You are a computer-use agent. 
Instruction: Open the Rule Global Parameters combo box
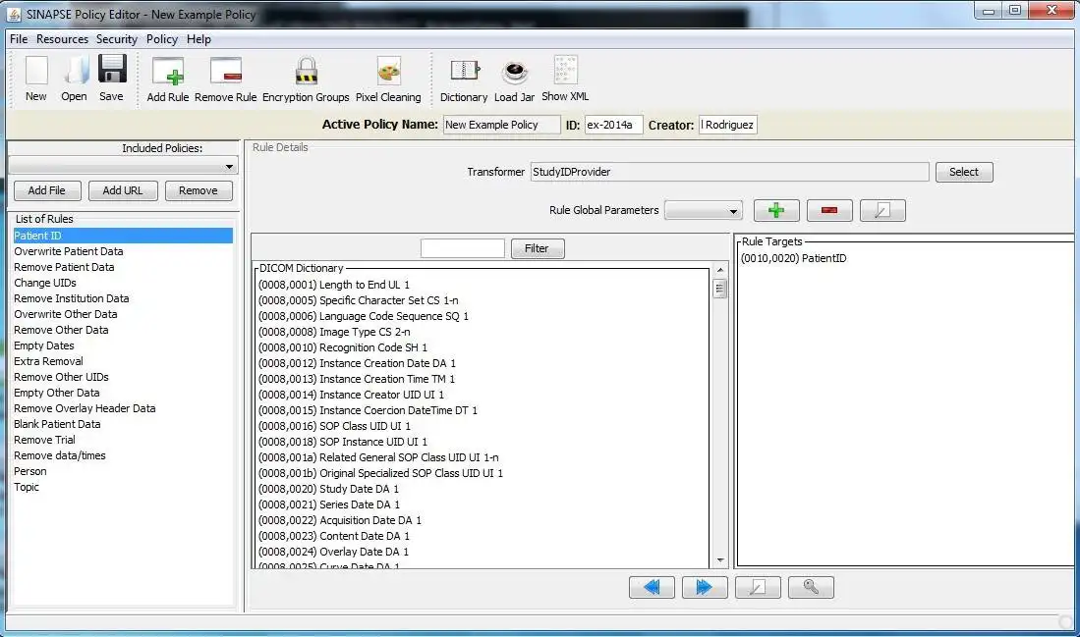(x=704, y=210)
